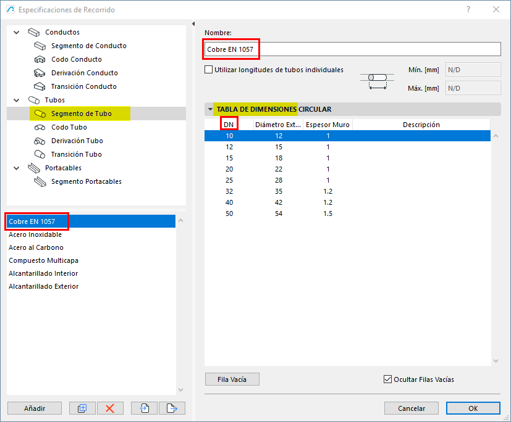Click the Codo Conducto icon
511x422 pixels.
(x=40, y=60)
